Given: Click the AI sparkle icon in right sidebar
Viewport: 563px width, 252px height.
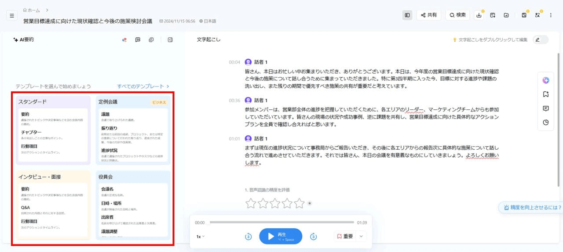Looking at the screenshot, I should coord(546,80).
